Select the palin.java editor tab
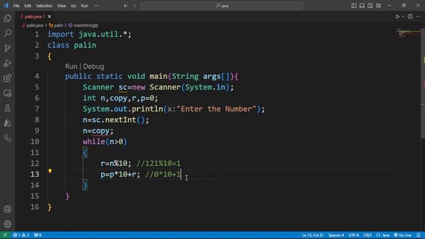Image resolution: width=425 pixels, height=239 pixels. 33,17
